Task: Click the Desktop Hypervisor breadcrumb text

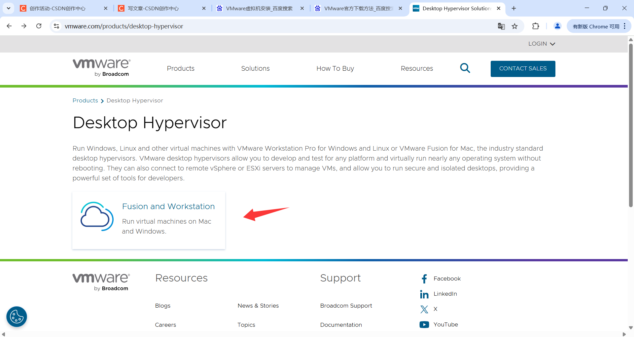Action: pyautogui.click(x=135, y=100)
